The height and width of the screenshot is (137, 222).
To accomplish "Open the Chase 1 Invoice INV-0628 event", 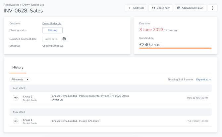I will [110, 121].
